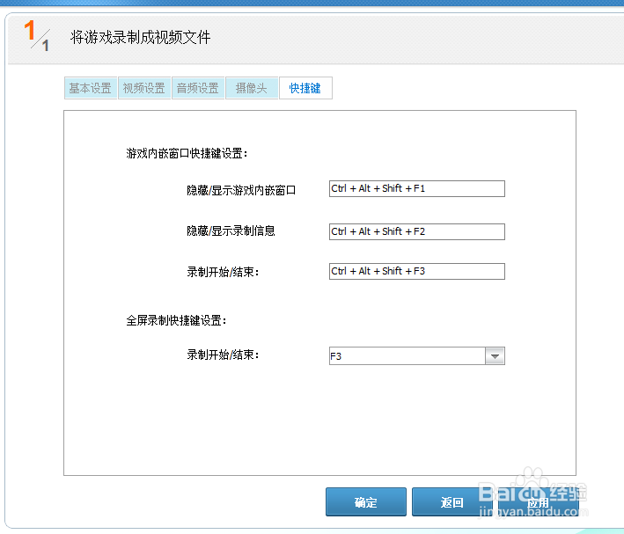The image size is (624, 534).
Task: Apply settings with the 应用 button
Action: (x=539, y=502)
